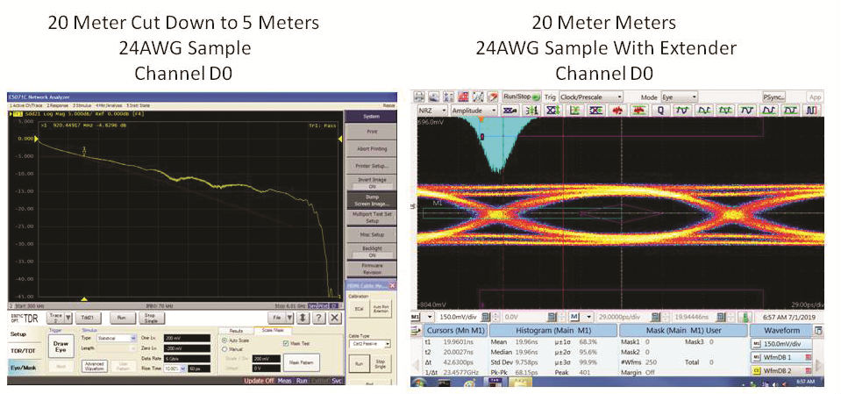The height and width of the screenshot is (394, 841).
Task: Click the yellow WfmDB 2 waveform swatch
Action: tap(758, 371)
